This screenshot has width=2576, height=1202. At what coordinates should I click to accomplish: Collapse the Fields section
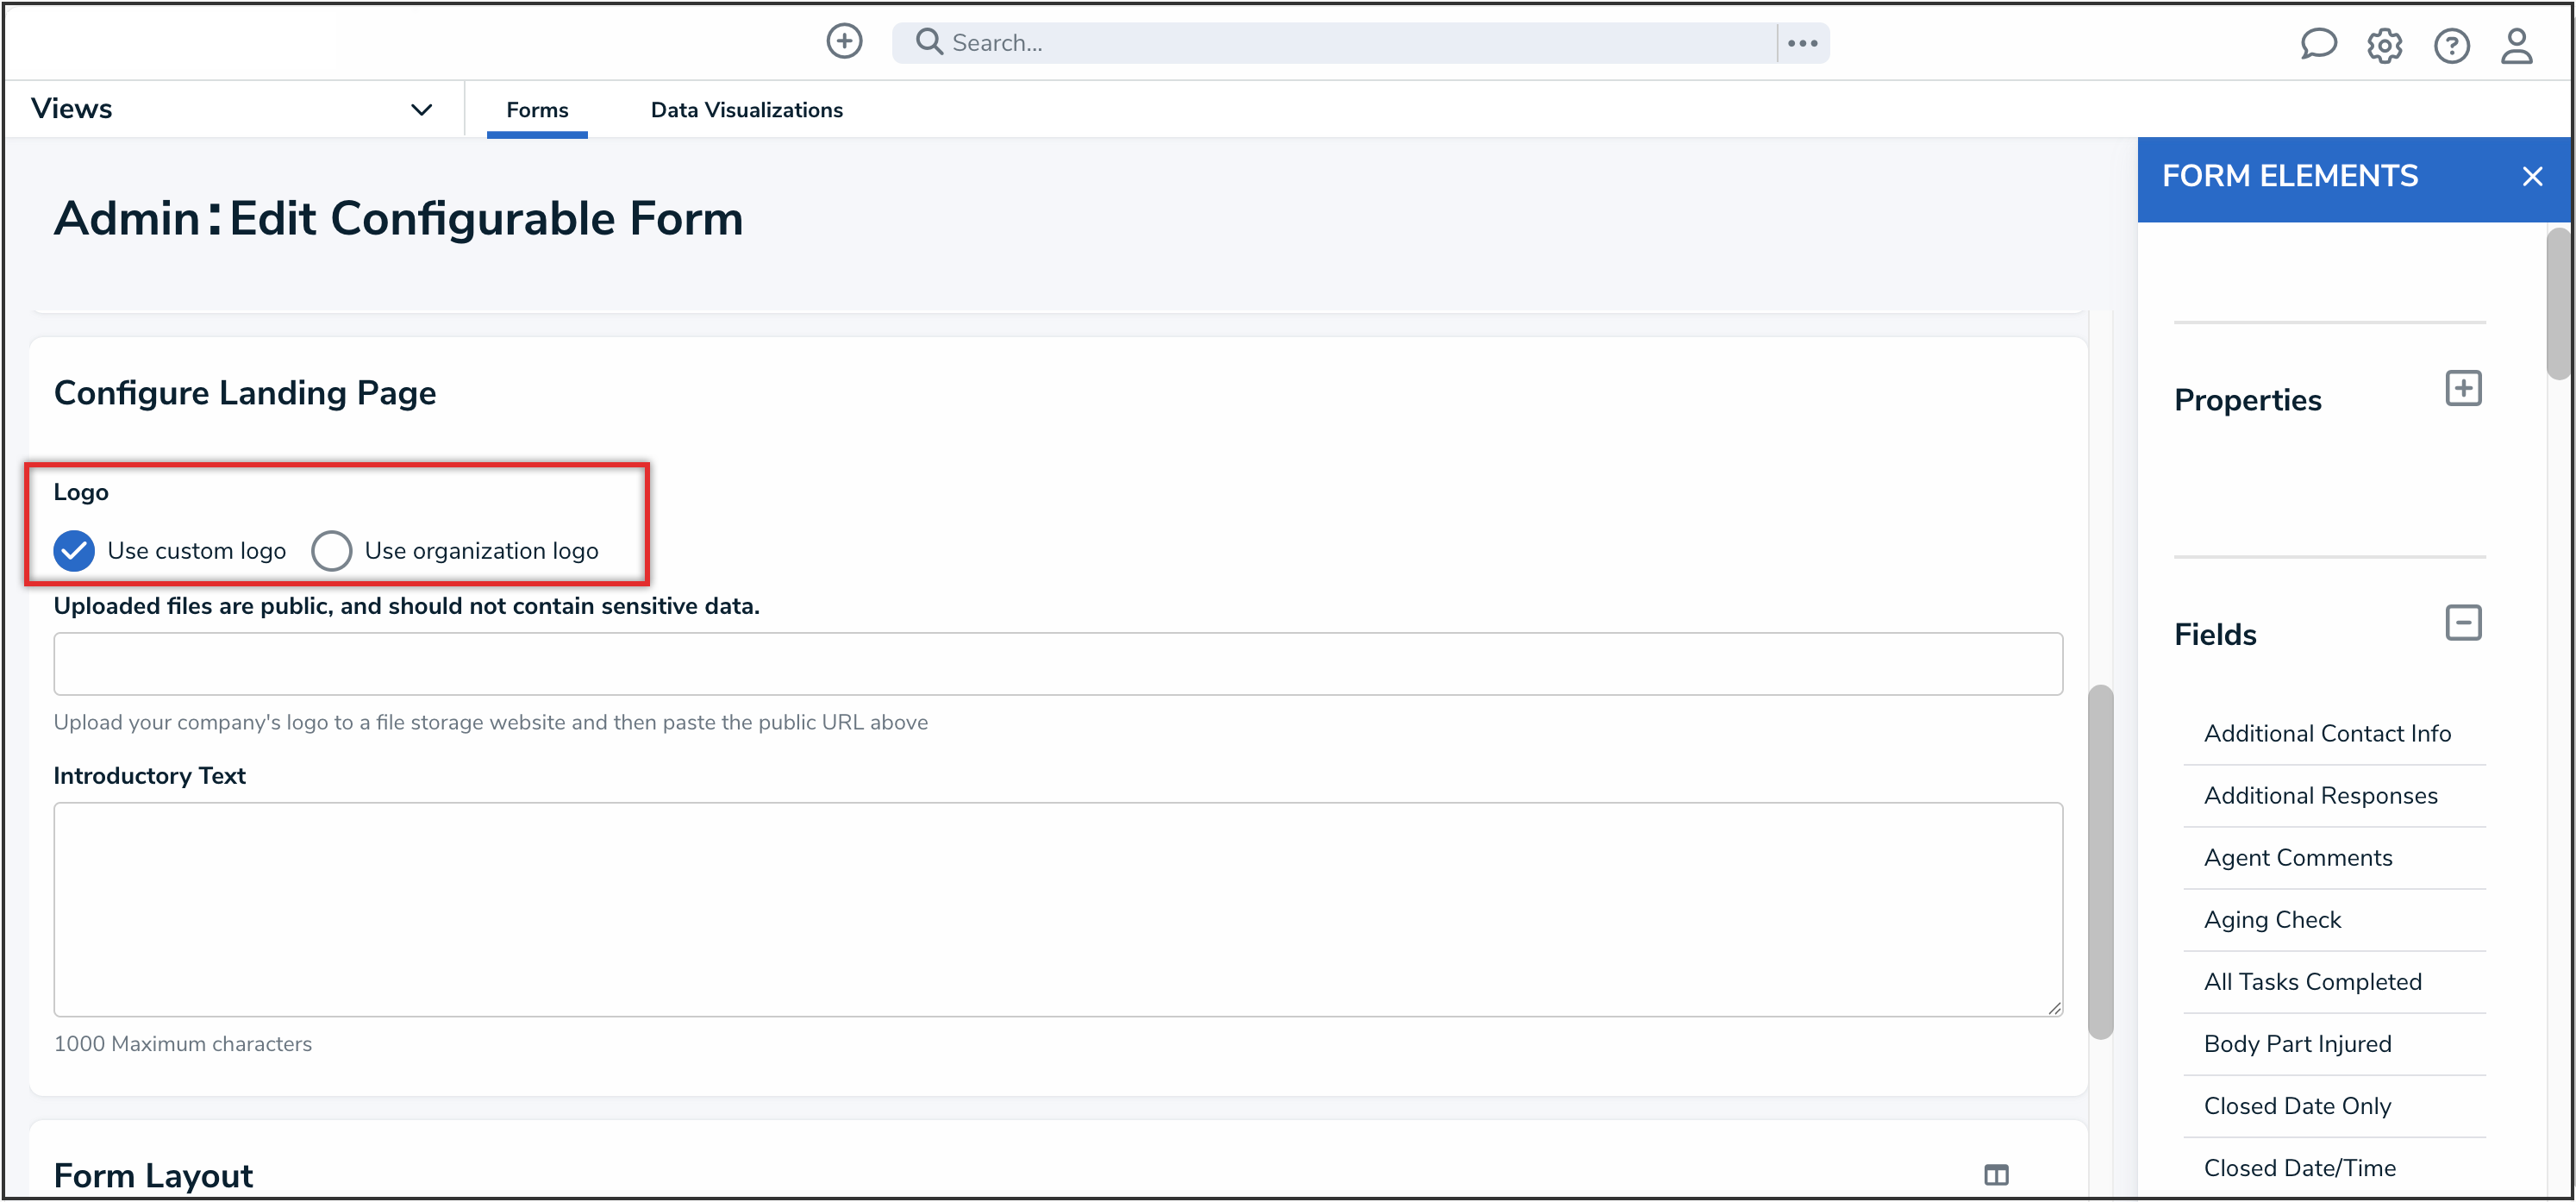pos(2463,623)
